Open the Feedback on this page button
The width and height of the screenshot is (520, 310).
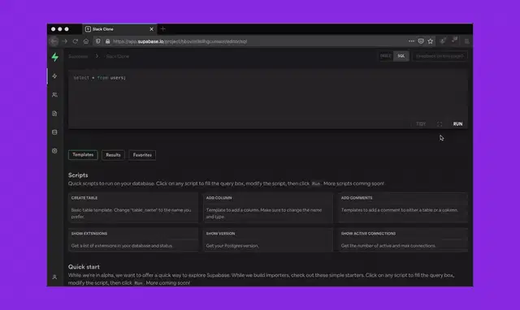(440, 56)
